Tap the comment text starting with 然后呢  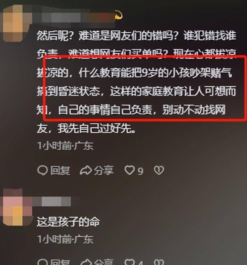click(x=136, y=82)
